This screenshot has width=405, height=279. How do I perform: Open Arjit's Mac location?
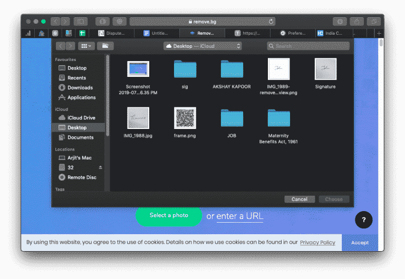click(x=79, y=158)
